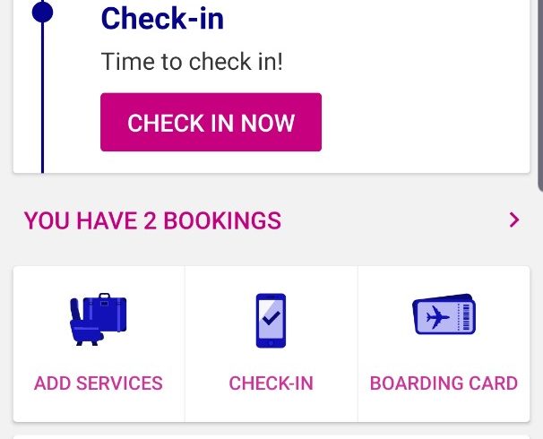Tap the blue Check-in heading
Screen dimensions: 543x439
(162, 18)
